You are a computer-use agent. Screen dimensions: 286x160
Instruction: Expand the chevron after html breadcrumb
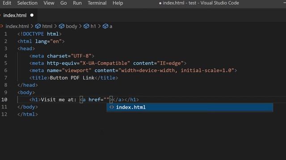pos(55,26)
